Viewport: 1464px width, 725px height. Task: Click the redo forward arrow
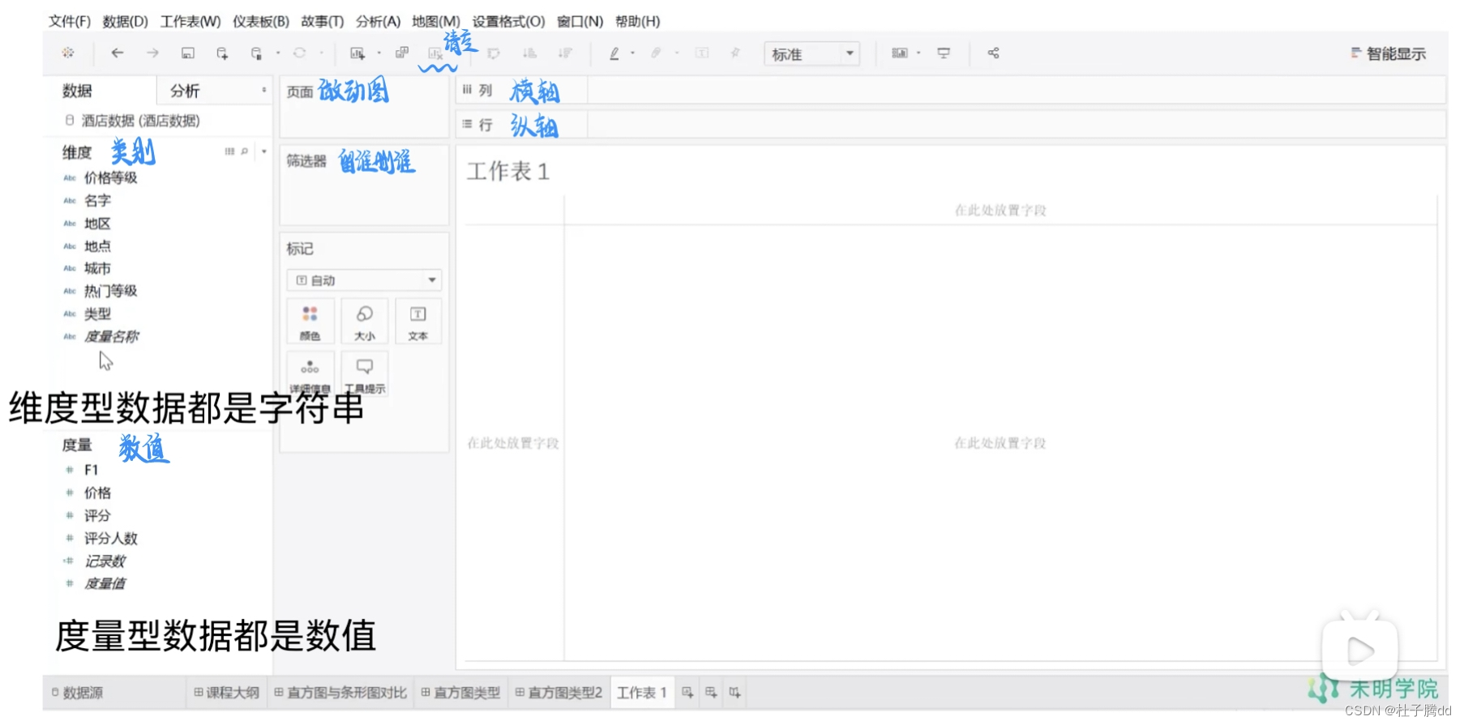tap(152, 53)
